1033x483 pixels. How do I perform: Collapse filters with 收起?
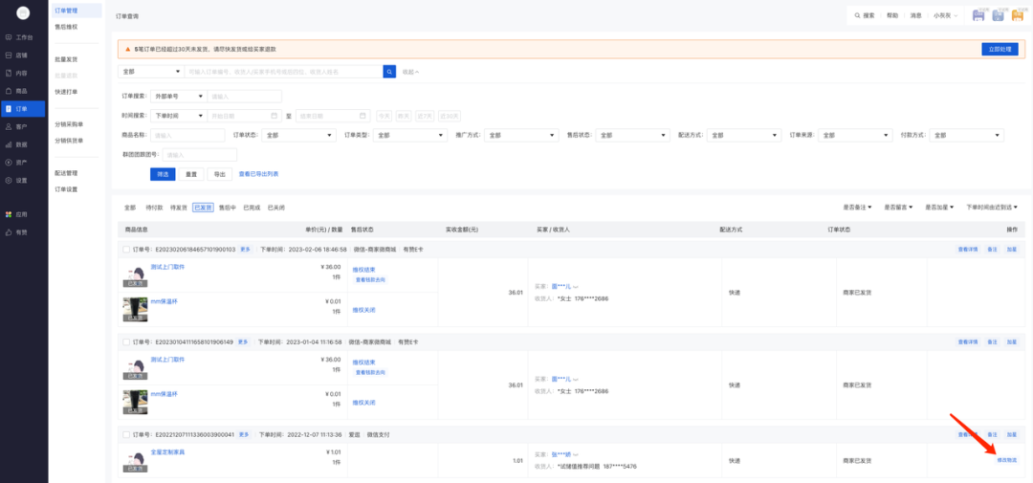tap(410, 72)
